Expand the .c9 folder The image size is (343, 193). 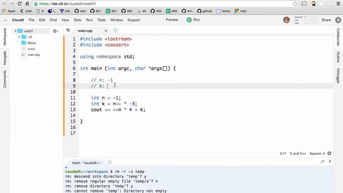19,37
